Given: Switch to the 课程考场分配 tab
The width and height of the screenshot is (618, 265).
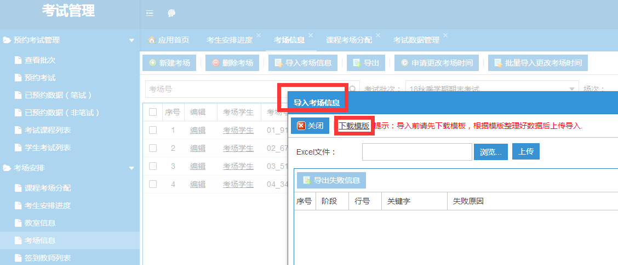Looking at the screenshot, I should click(x=348, y=40).
